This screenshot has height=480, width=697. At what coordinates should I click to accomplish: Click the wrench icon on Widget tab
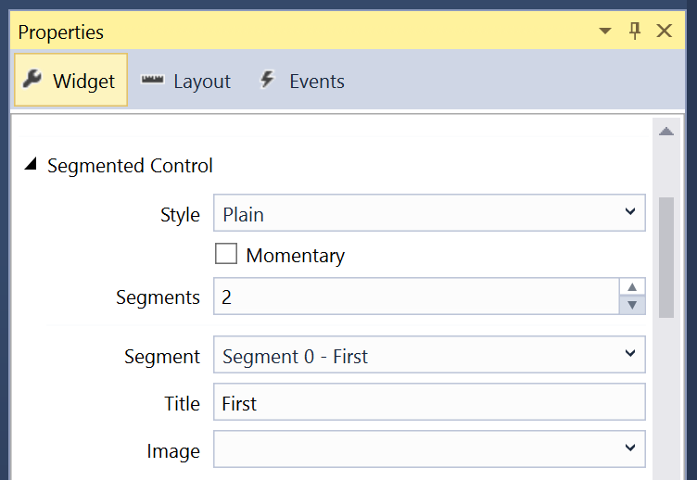click(x=33, y=80)
